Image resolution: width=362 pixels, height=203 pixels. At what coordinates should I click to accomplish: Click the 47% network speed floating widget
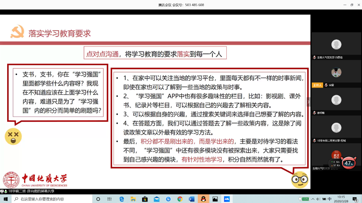pos(349,163)
